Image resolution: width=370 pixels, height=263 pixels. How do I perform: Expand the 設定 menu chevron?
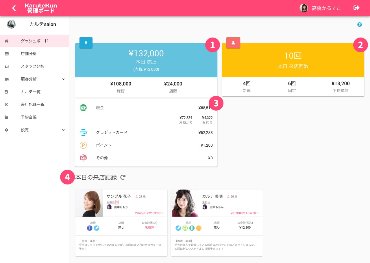click(63, 130)
